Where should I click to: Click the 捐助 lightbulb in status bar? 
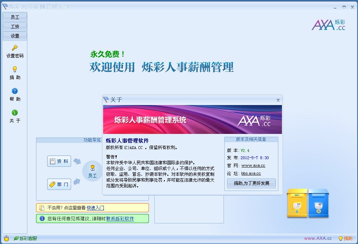pos(340,239)
